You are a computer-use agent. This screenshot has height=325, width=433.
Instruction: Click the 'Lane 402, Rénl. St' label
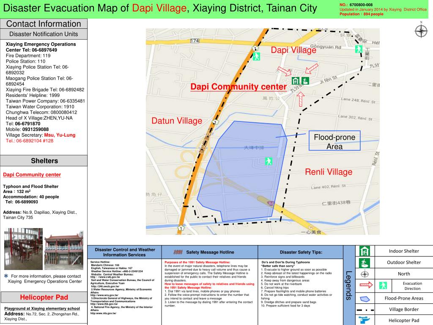(x=328, y=187)
